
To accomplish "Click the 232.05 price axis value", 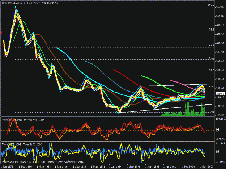I will click(x=220, y=88).
